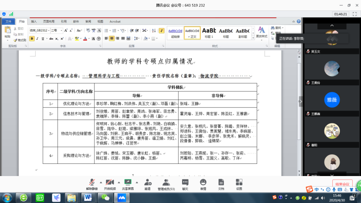Viewport: 361px width, 203px height.
Task: Select the 标题 1 heading style thumbnail
Action: click(x=209, y=32)
